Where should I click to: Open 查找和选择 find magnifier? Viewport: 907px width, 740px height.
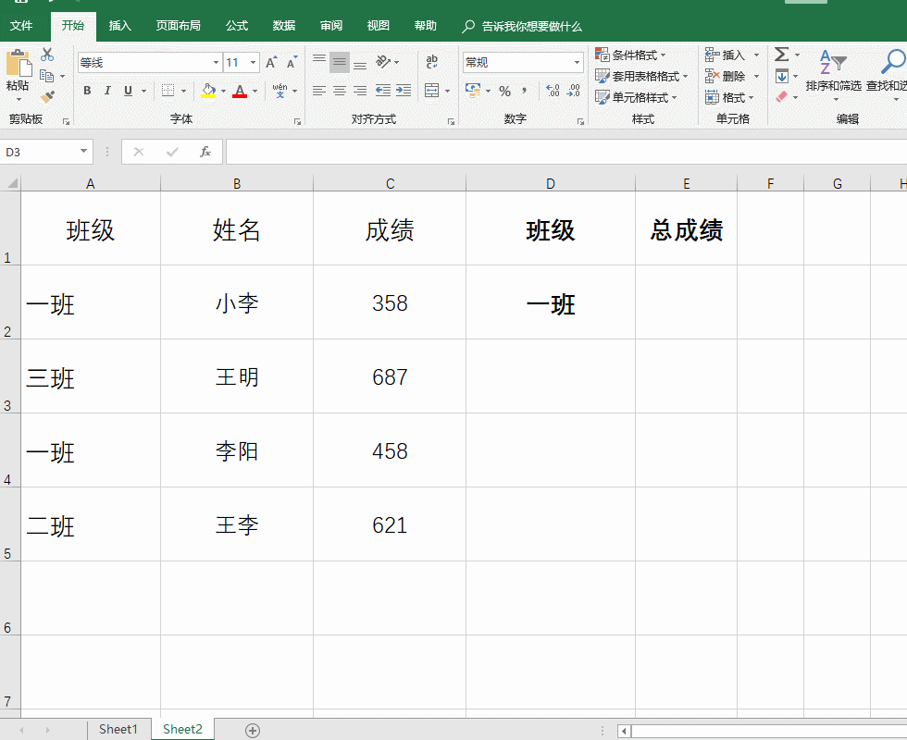click(888, 74)
